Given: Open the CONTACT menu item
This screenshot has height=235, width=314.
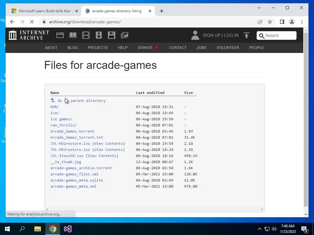Looking at the screenshot, I should (x=178, y=47).
